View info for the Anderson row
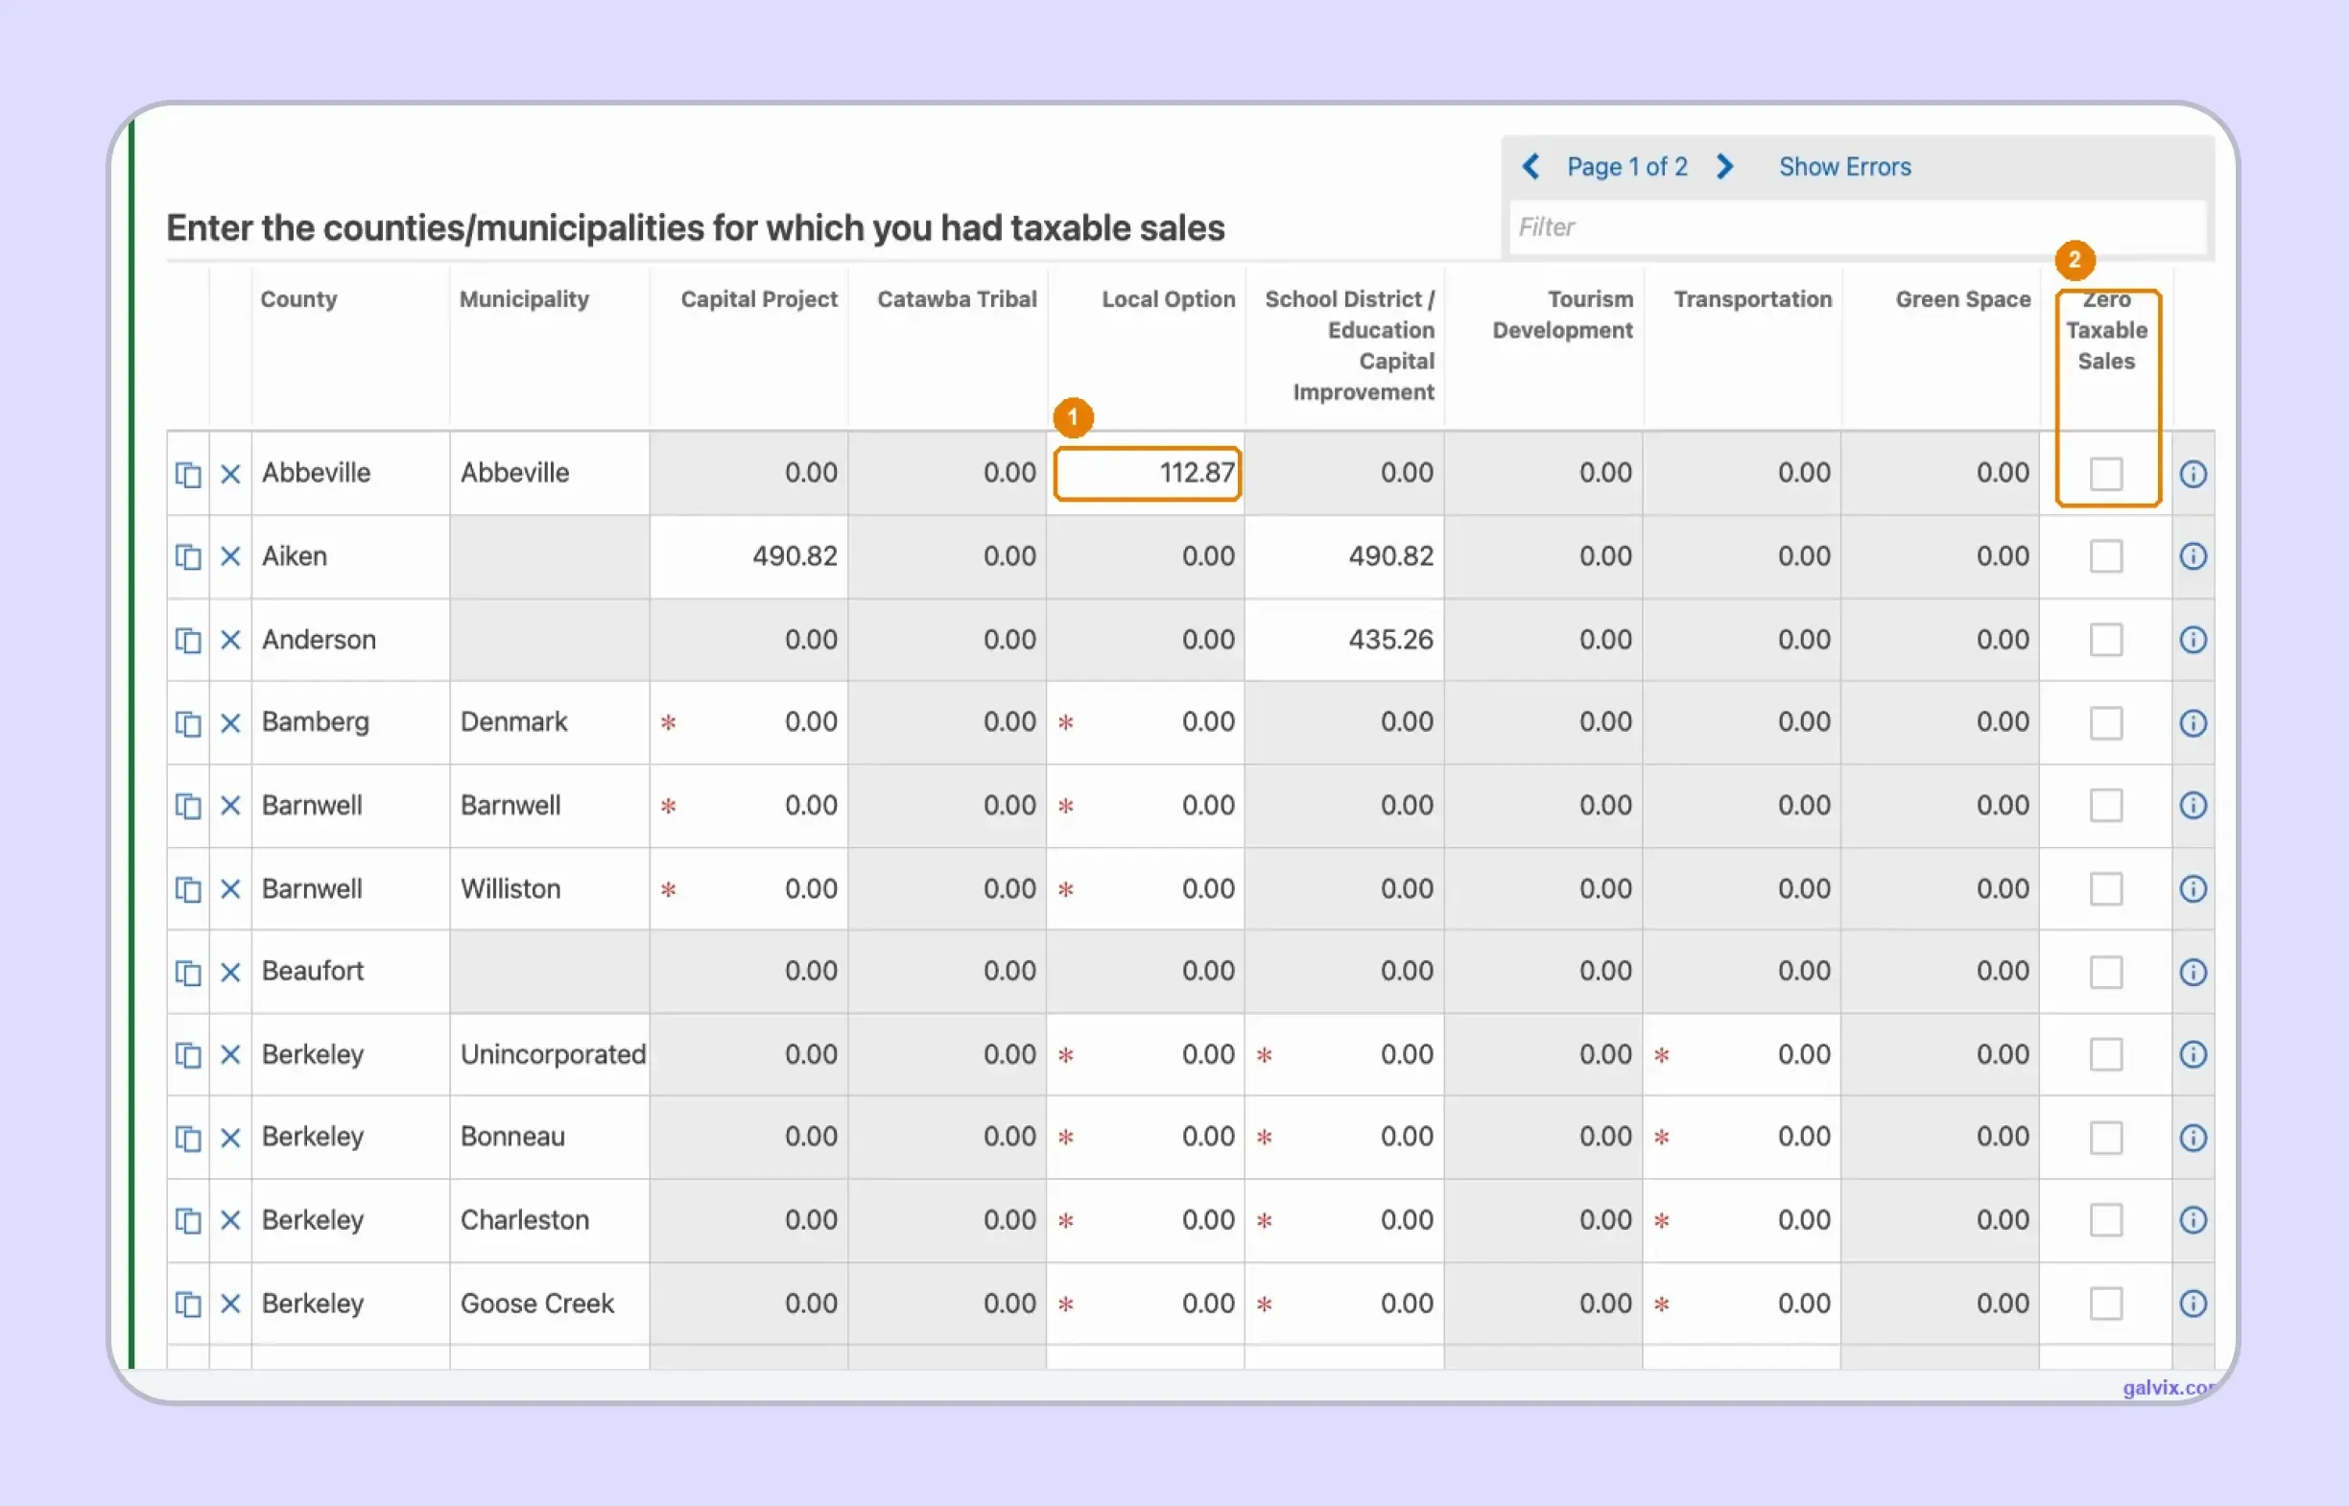The height and width of the screenshot is (1506, 2349). [2194, 640]
